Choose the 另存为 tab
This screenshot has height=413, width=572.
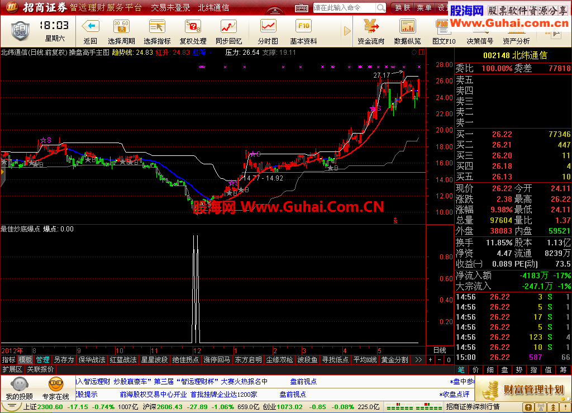click(x=64, y=360)
